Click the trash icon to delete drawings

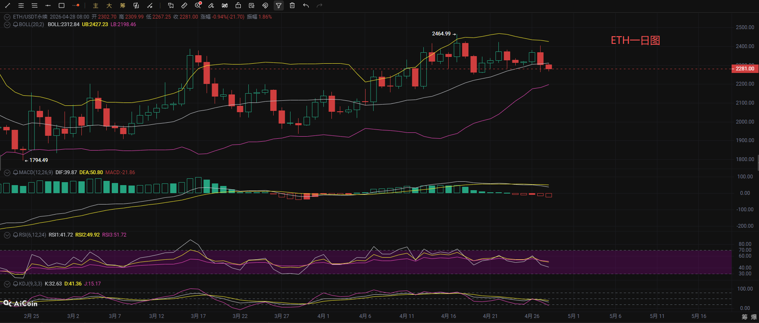click(x=292, y=5)
